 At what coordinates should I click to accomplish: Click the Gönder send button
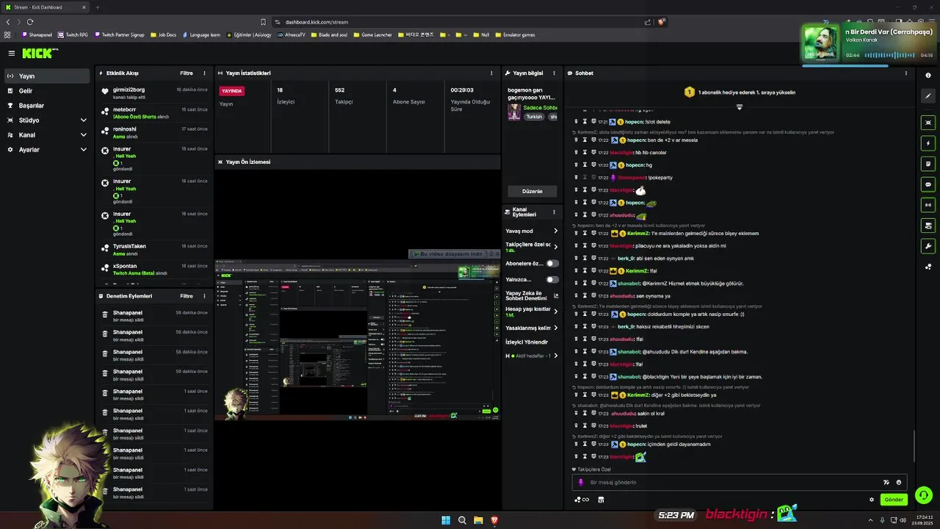tap(894, 500)
